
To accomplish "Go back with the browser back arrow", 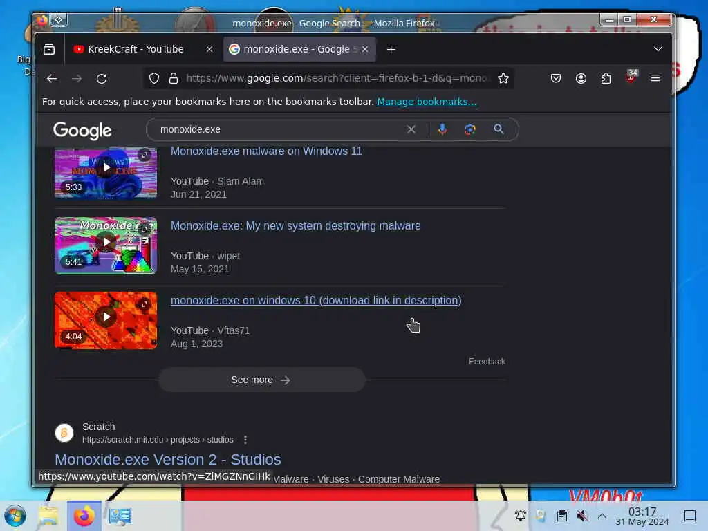I will point(52,79).
